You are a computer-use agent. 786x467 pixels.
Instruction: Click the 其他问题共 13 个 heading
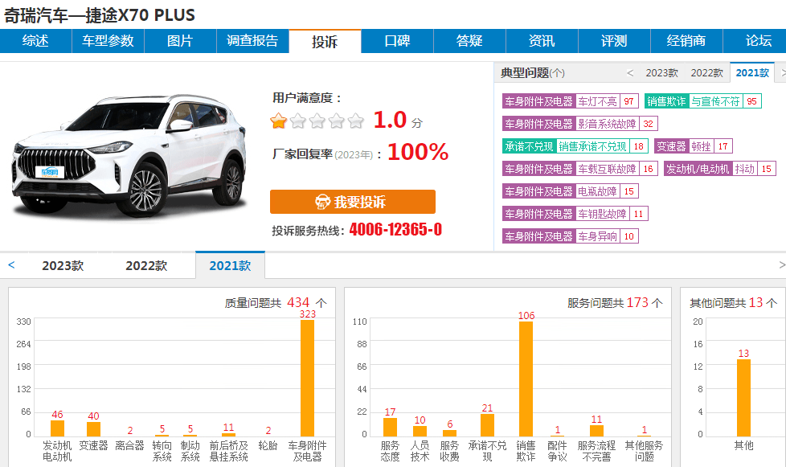click(x=734, y=303)
